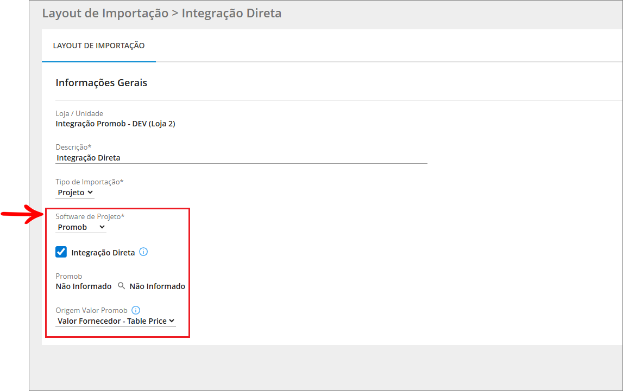Click the magnifier search icon under Promob
Image resolution: width=623 pixels, height=391 pixels.
(121, 286)
